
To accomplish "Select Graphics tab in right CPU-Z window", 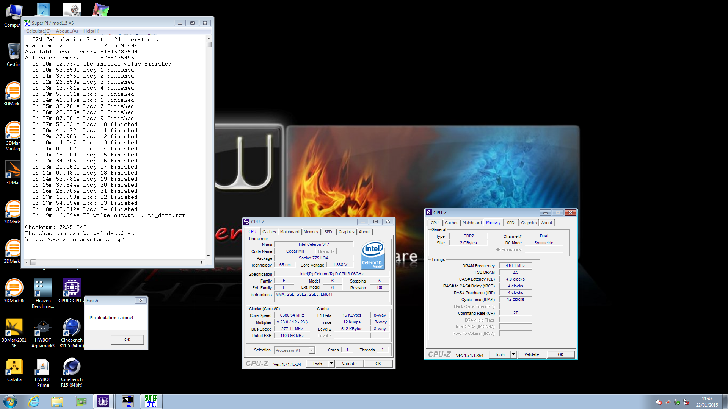I will click(529, 223).
